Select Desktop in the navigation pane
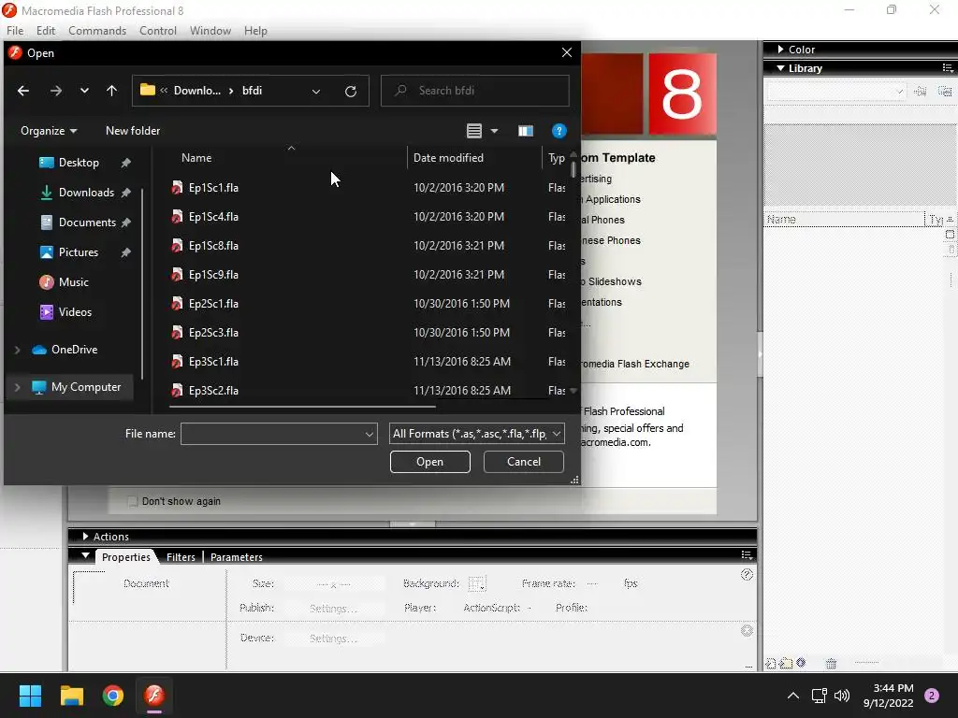958x718 pixels. 79,163
